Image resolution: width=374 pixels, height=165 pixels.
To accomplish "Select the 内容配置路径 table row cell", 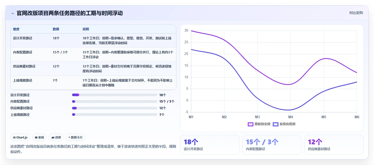I will point(23,52).
